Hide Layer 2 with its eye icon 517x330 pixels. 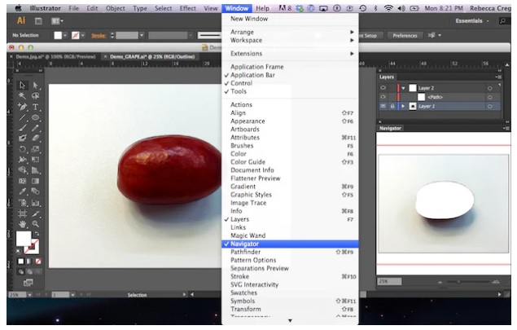tap(383, 88)
